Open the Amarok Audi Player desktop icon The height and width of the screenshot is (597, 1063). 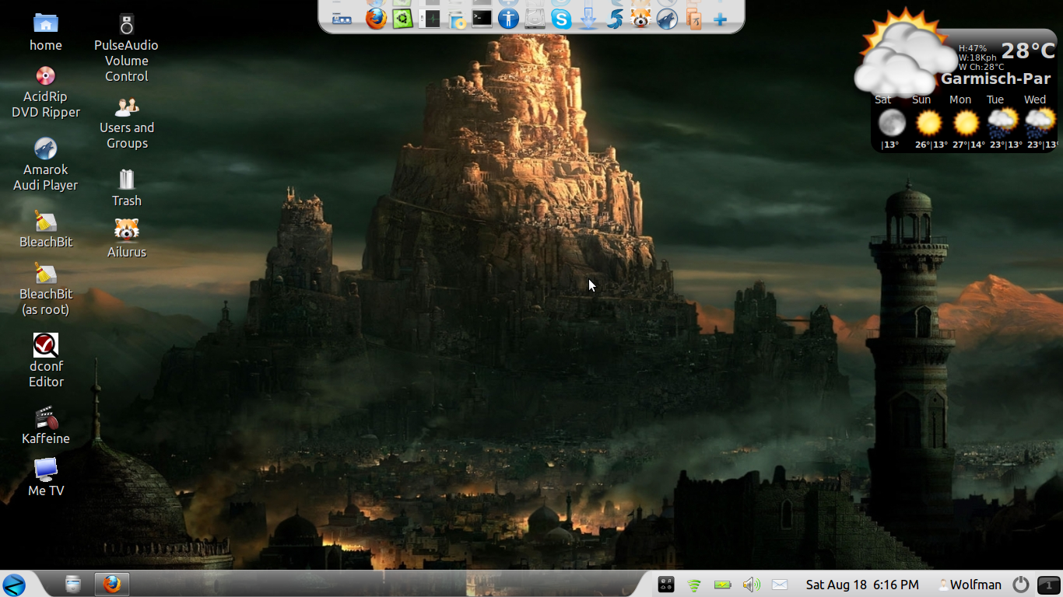[x=46, y=148]
